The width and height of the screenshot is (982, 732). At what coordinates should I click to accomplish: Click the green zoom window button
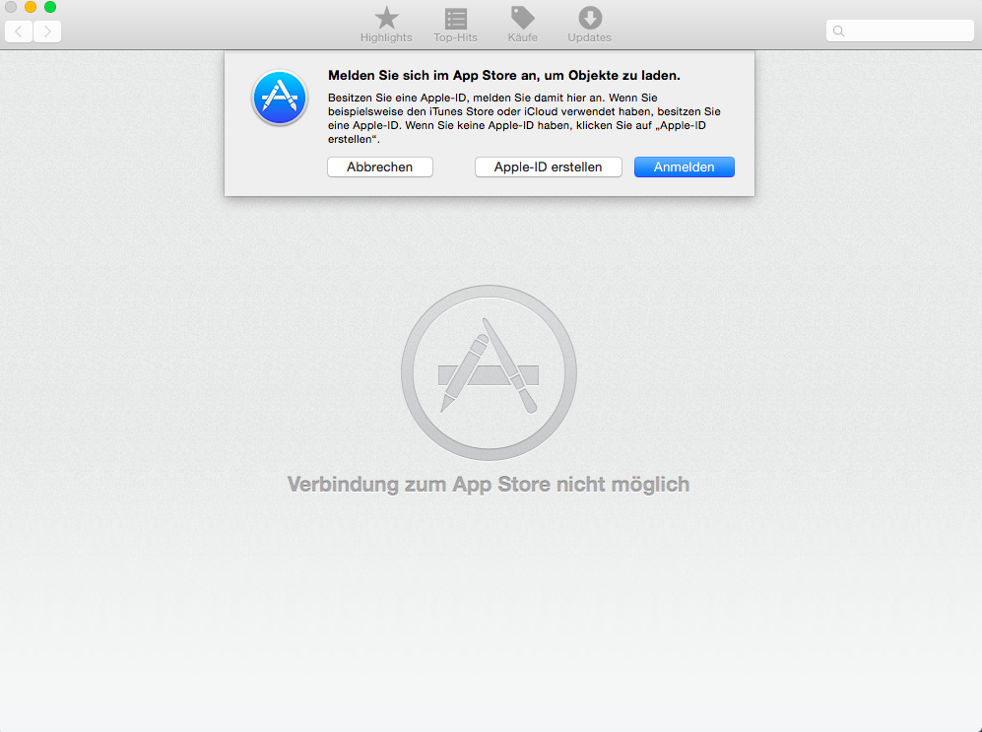point(50,7)
